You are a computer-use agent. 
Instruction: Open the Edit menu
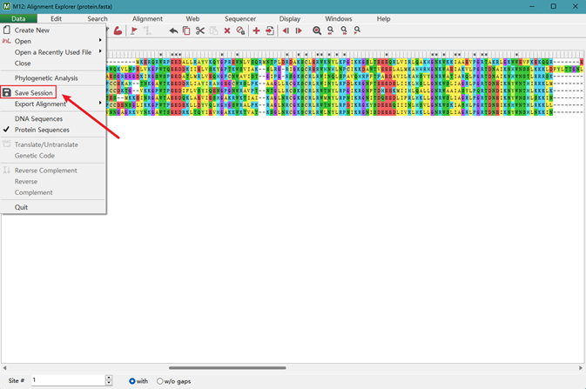[56, 18]
